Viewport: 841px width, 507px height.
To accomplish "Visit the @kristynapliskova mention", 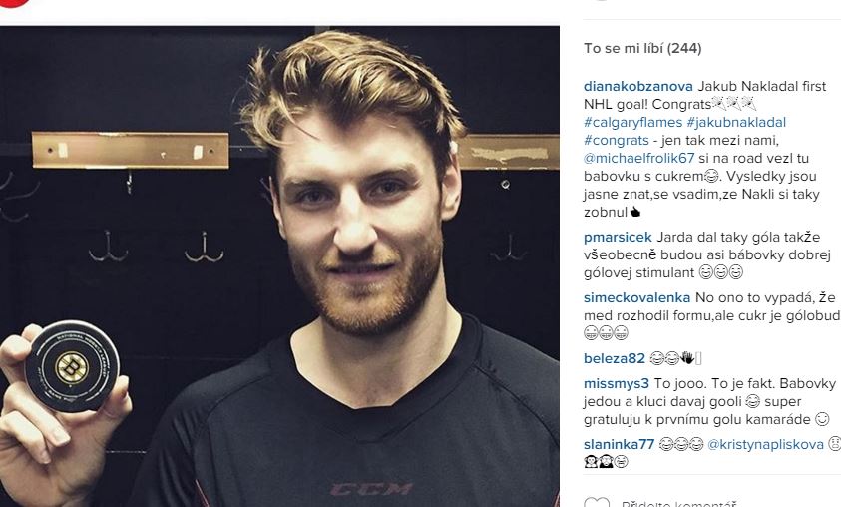I will pyautogui.click(x=766, y=445).
